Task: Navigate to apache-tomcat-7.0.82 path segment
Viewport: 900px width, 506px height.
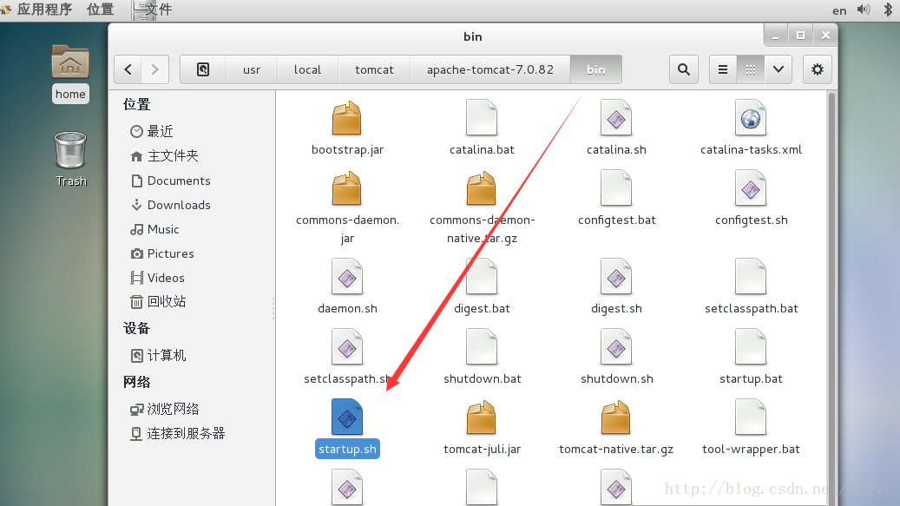Action: pos(490,69)
